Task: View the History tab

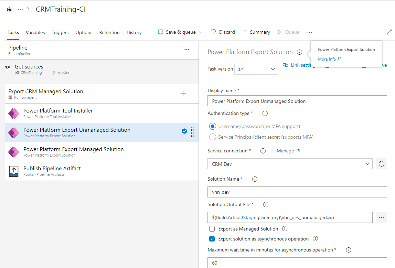Action: pos(134,32)
